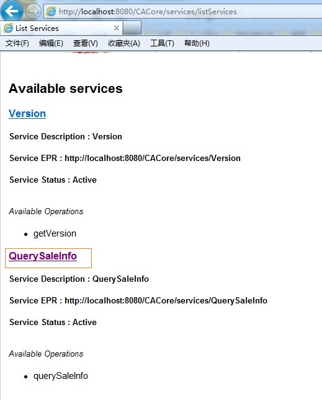Click the querySaleInfo operation item

tap(61, 376)
